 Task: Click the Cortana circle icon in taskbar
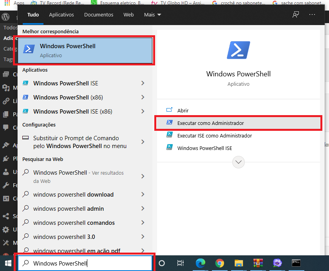tap(161, 263)
